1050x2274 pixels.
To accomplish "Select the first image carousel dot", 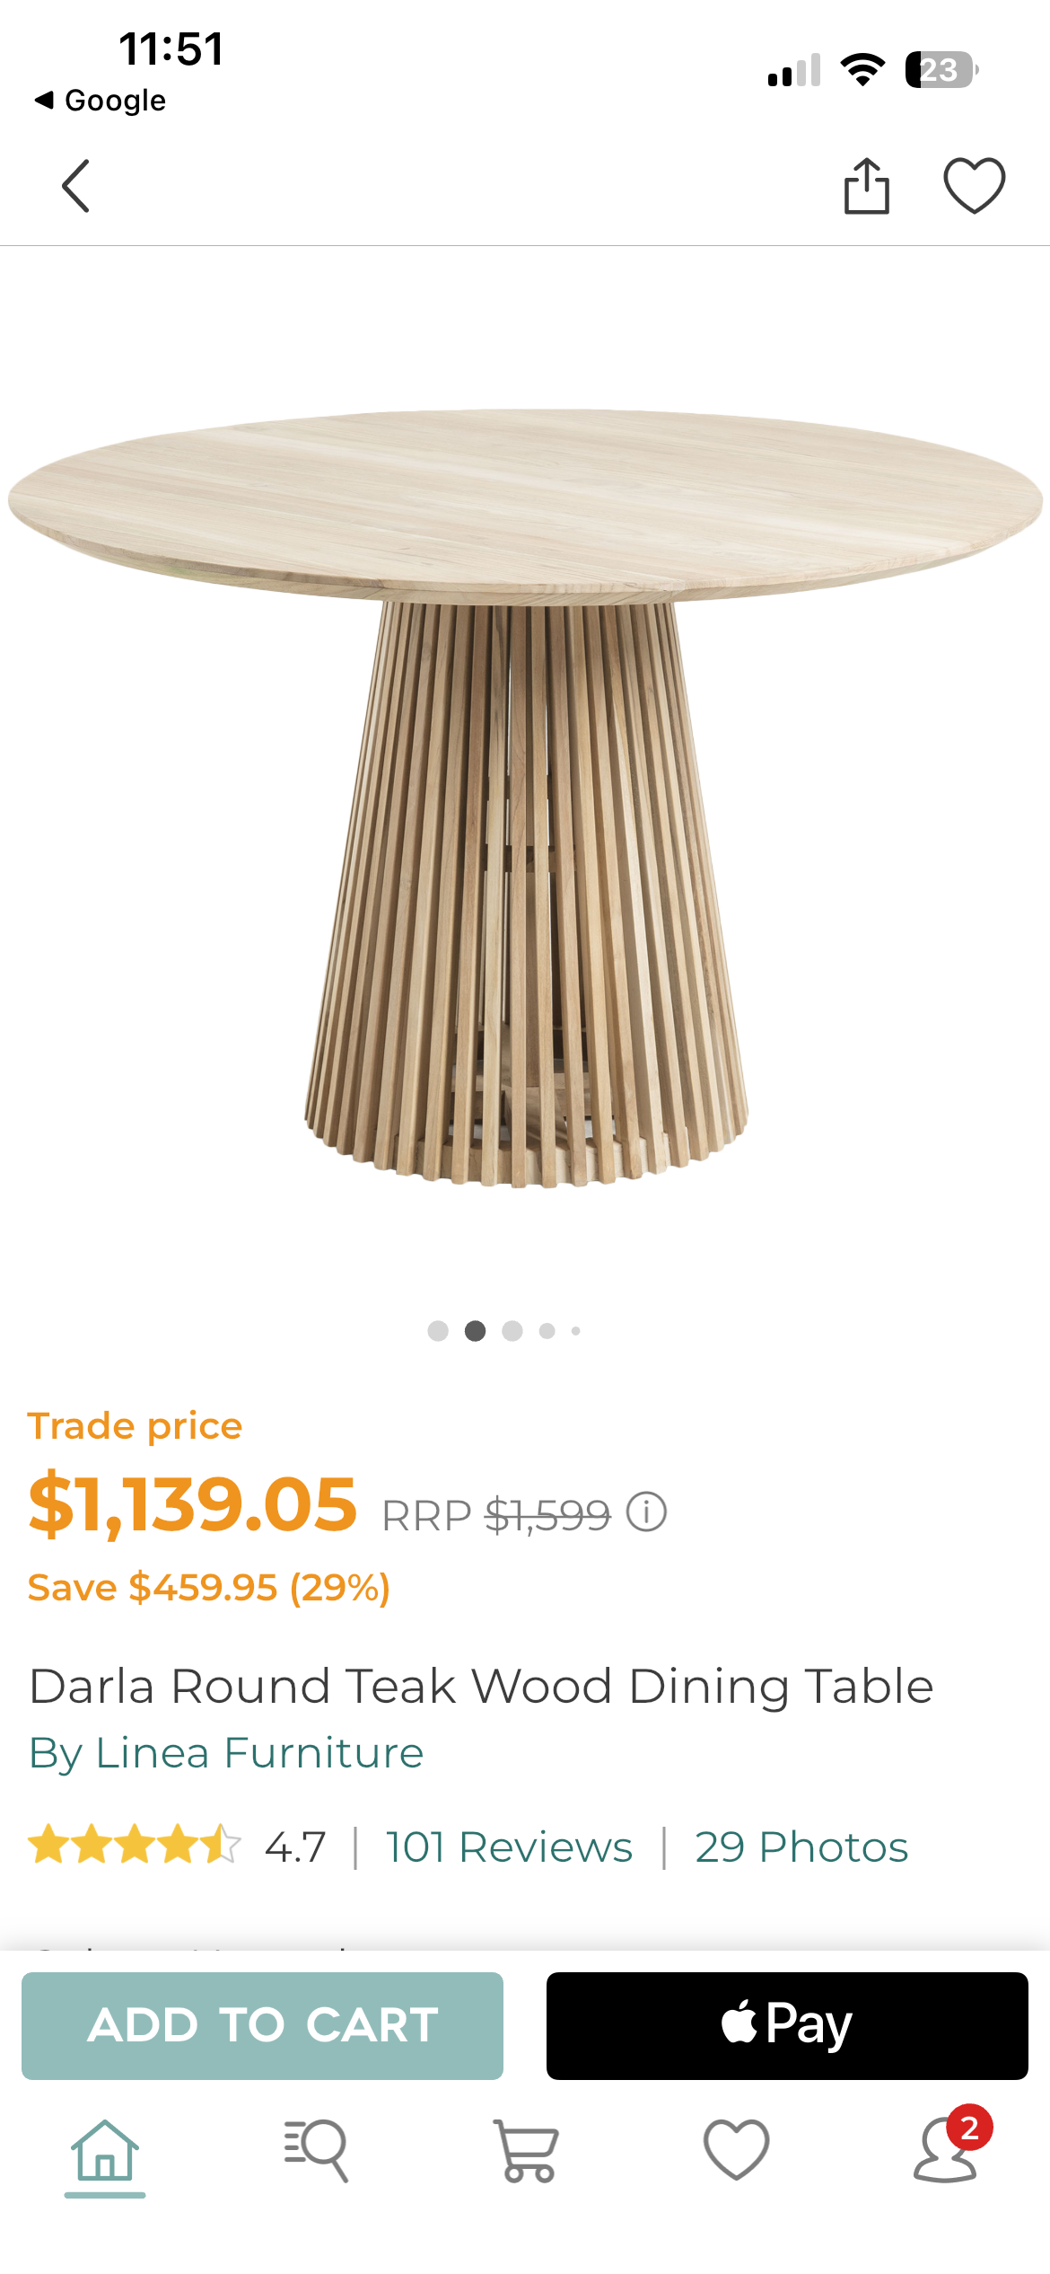I will 438,1331.
